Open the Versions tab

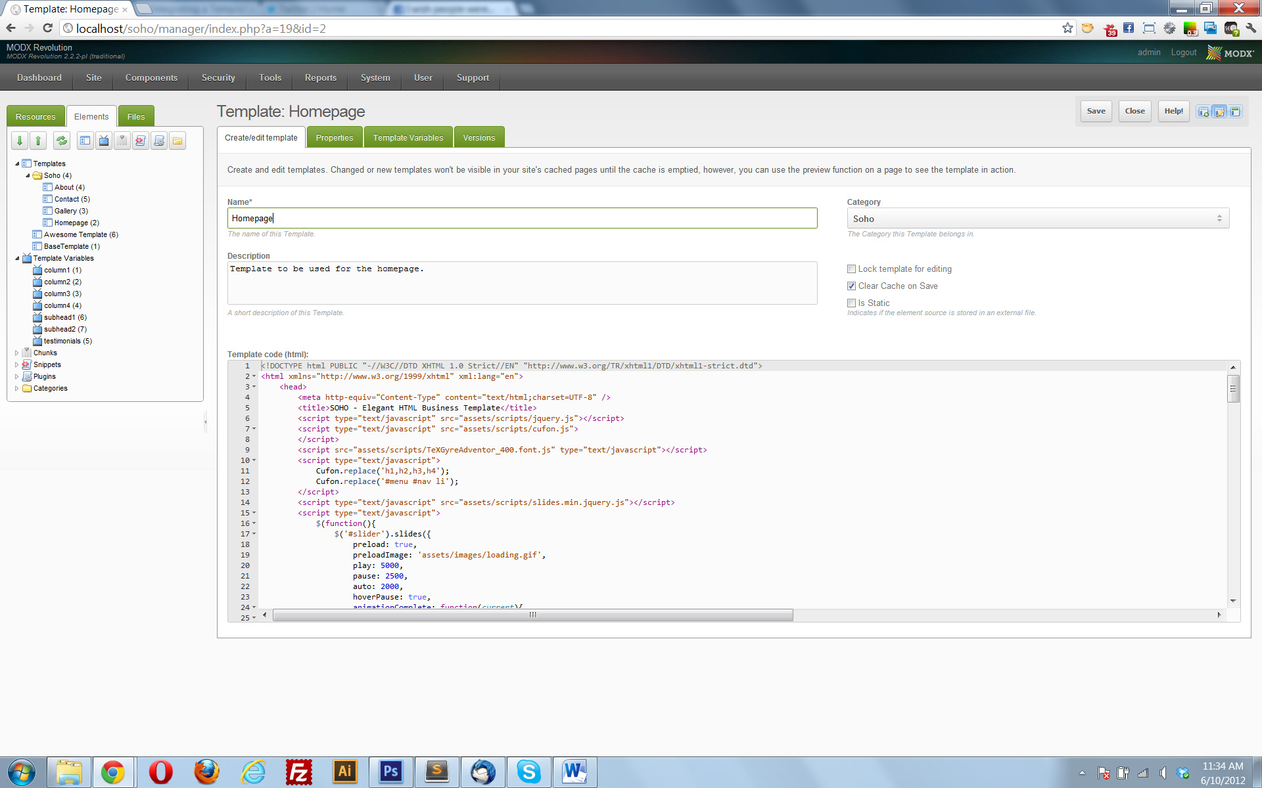coord(479,137)
